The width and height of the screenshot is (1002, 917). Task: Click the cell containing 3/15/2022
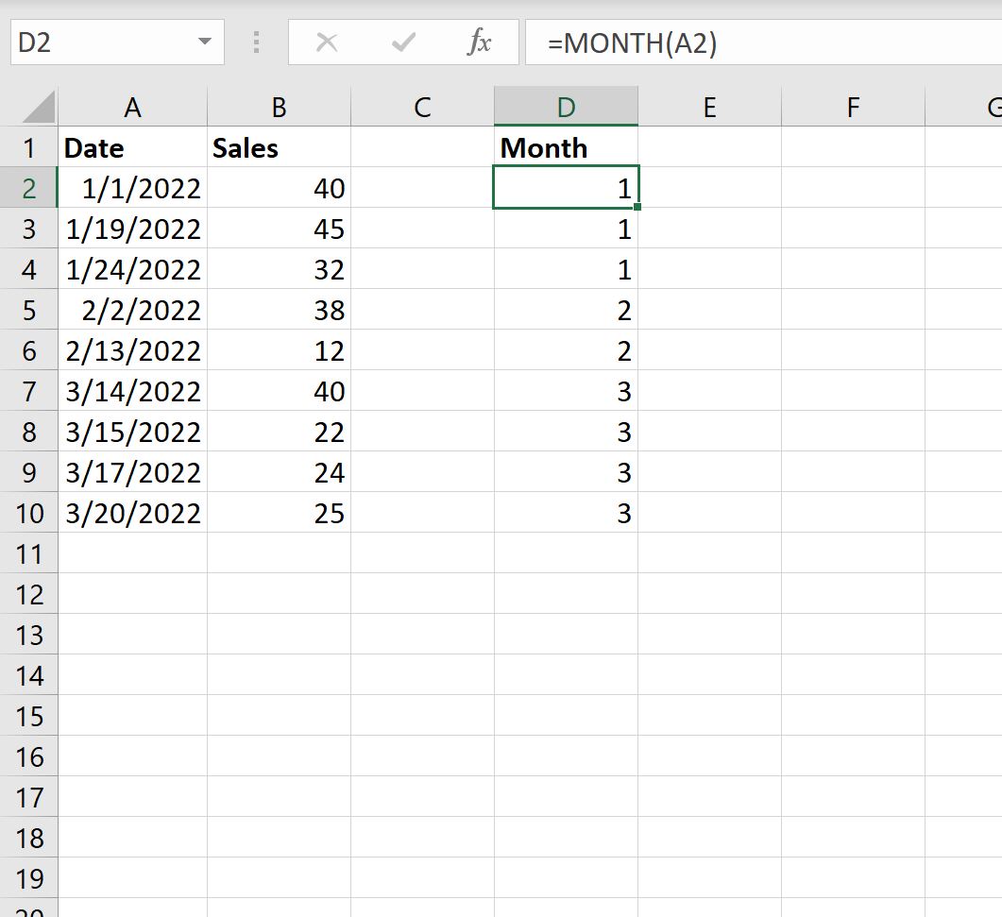[x=132, y=432]
